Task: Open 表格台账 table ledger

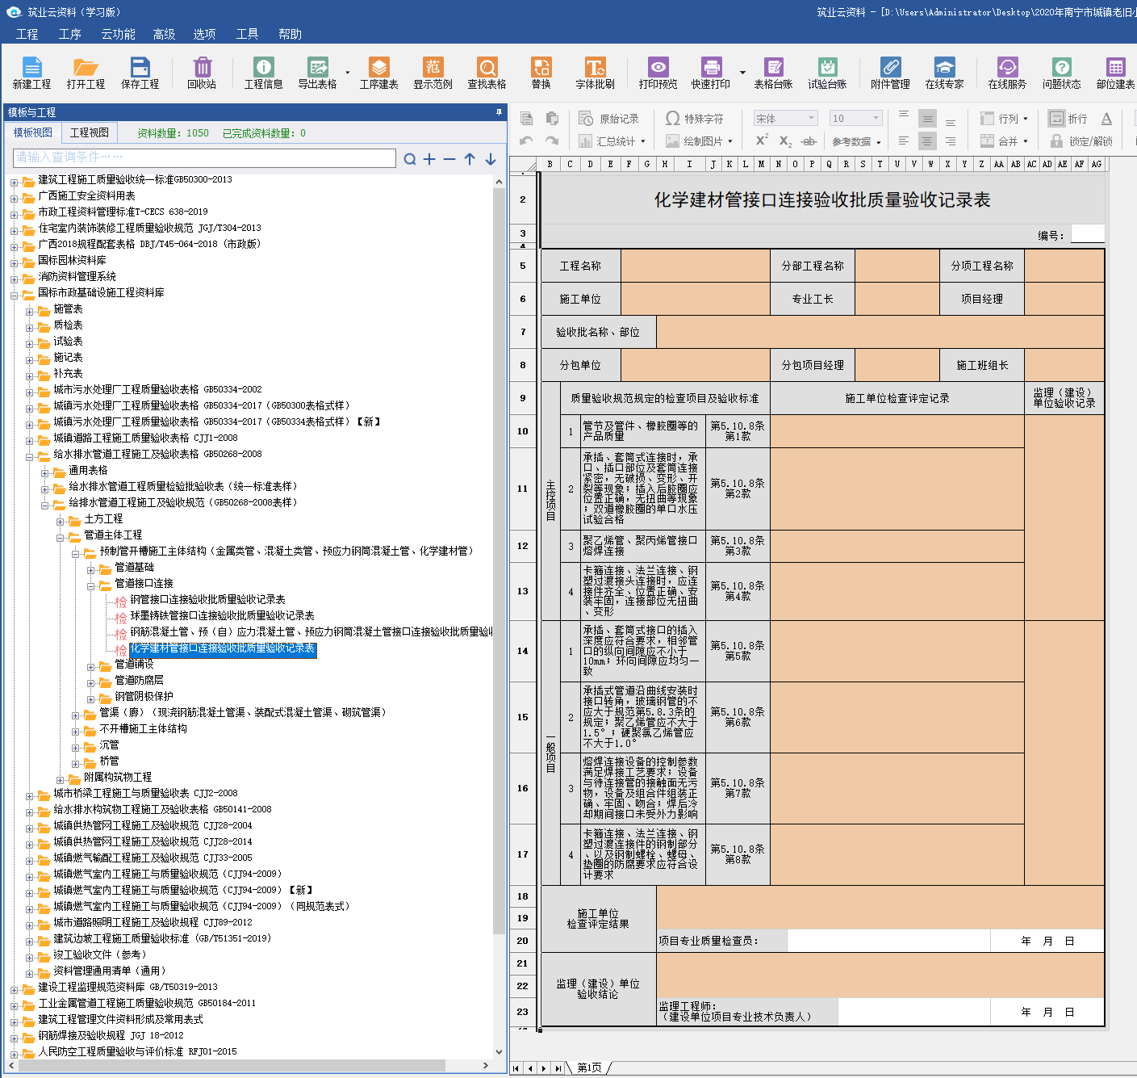Action: (774, 73)
